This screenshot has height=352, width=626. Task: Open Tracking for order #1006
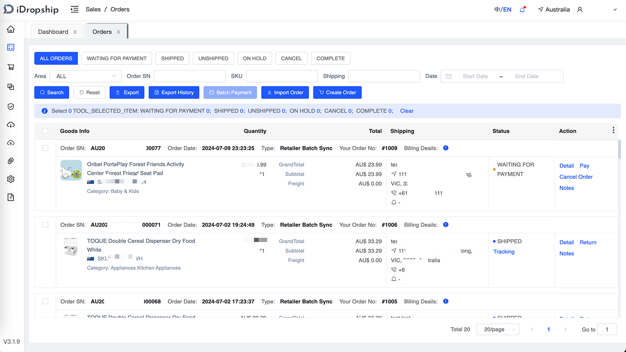tap(504, 252)
